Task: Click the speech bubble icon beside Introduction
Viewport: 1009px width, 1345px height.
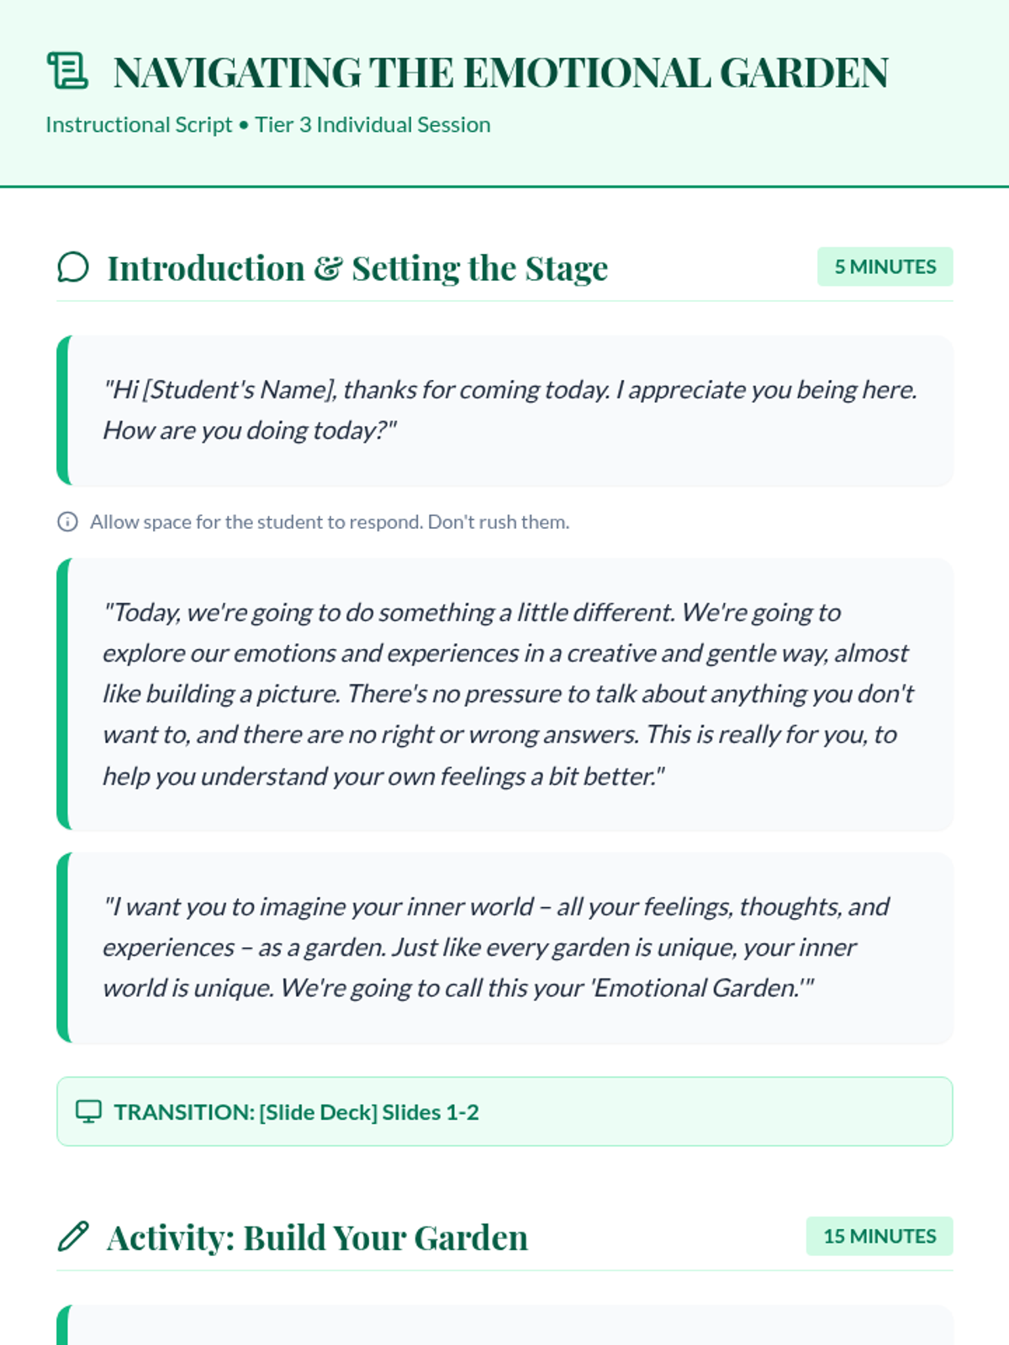Action: [73, 267]
